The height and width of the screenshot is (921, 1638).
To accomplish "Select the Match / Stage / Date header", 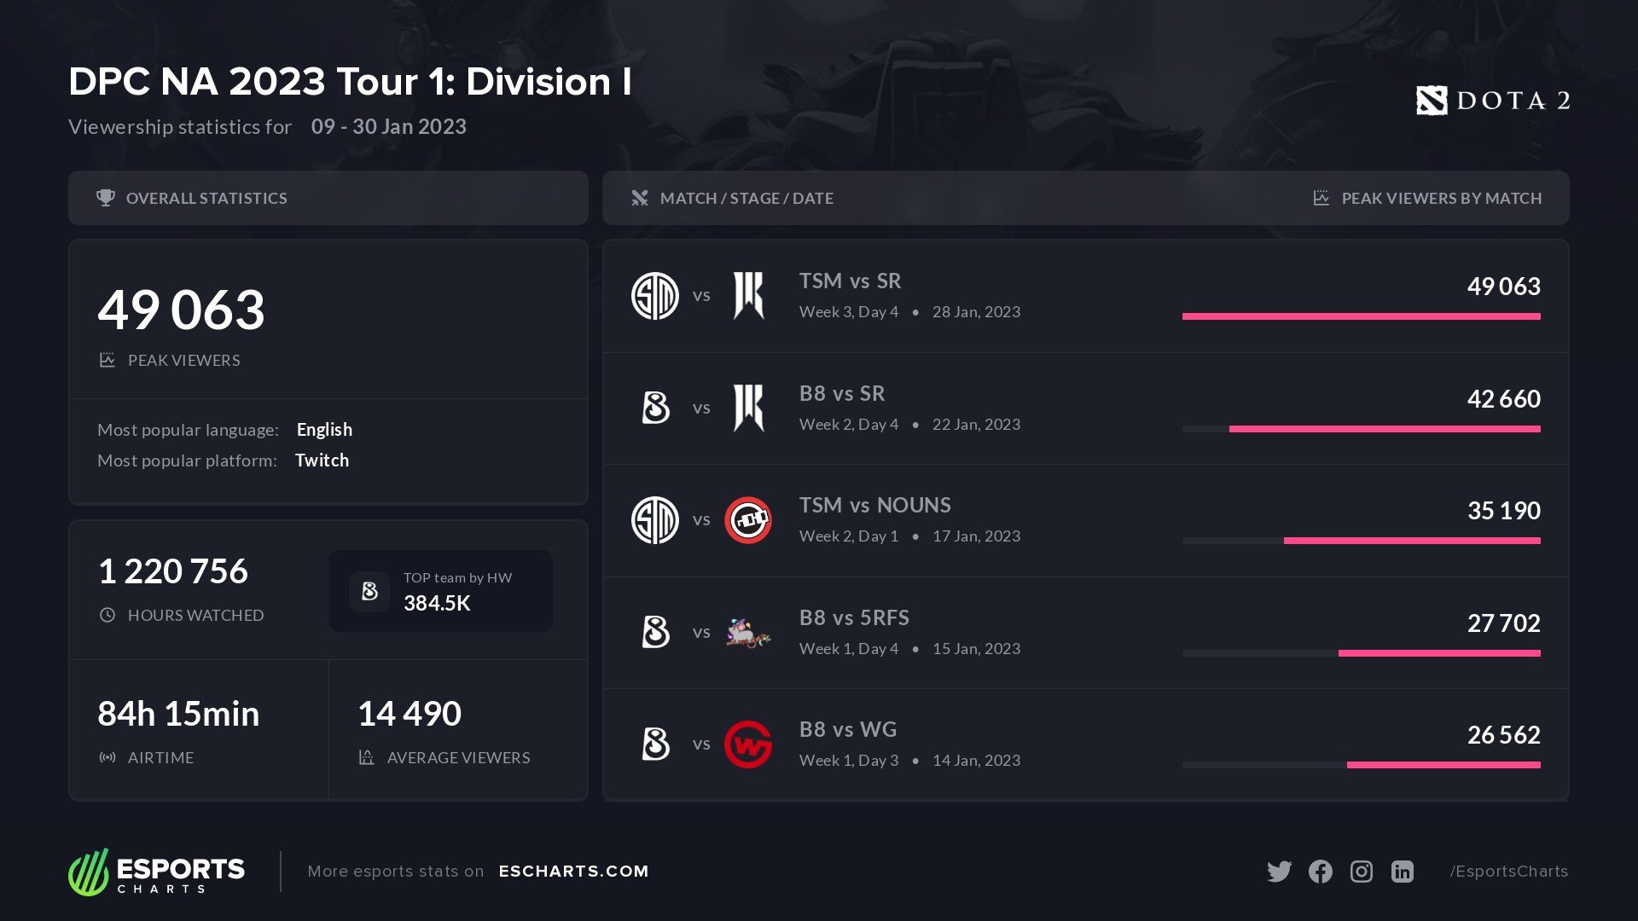I will click(746, 198).
